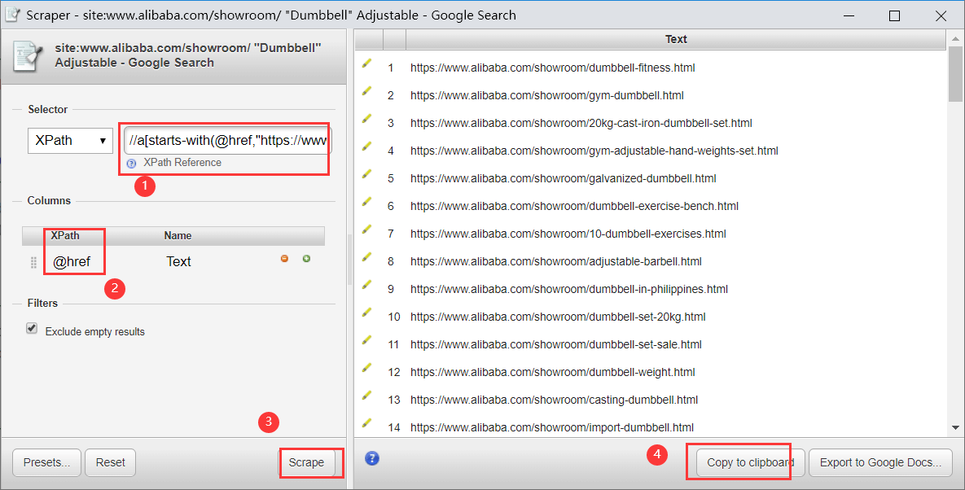Copy results using Copy to clipboard

[x=750, y=462]
